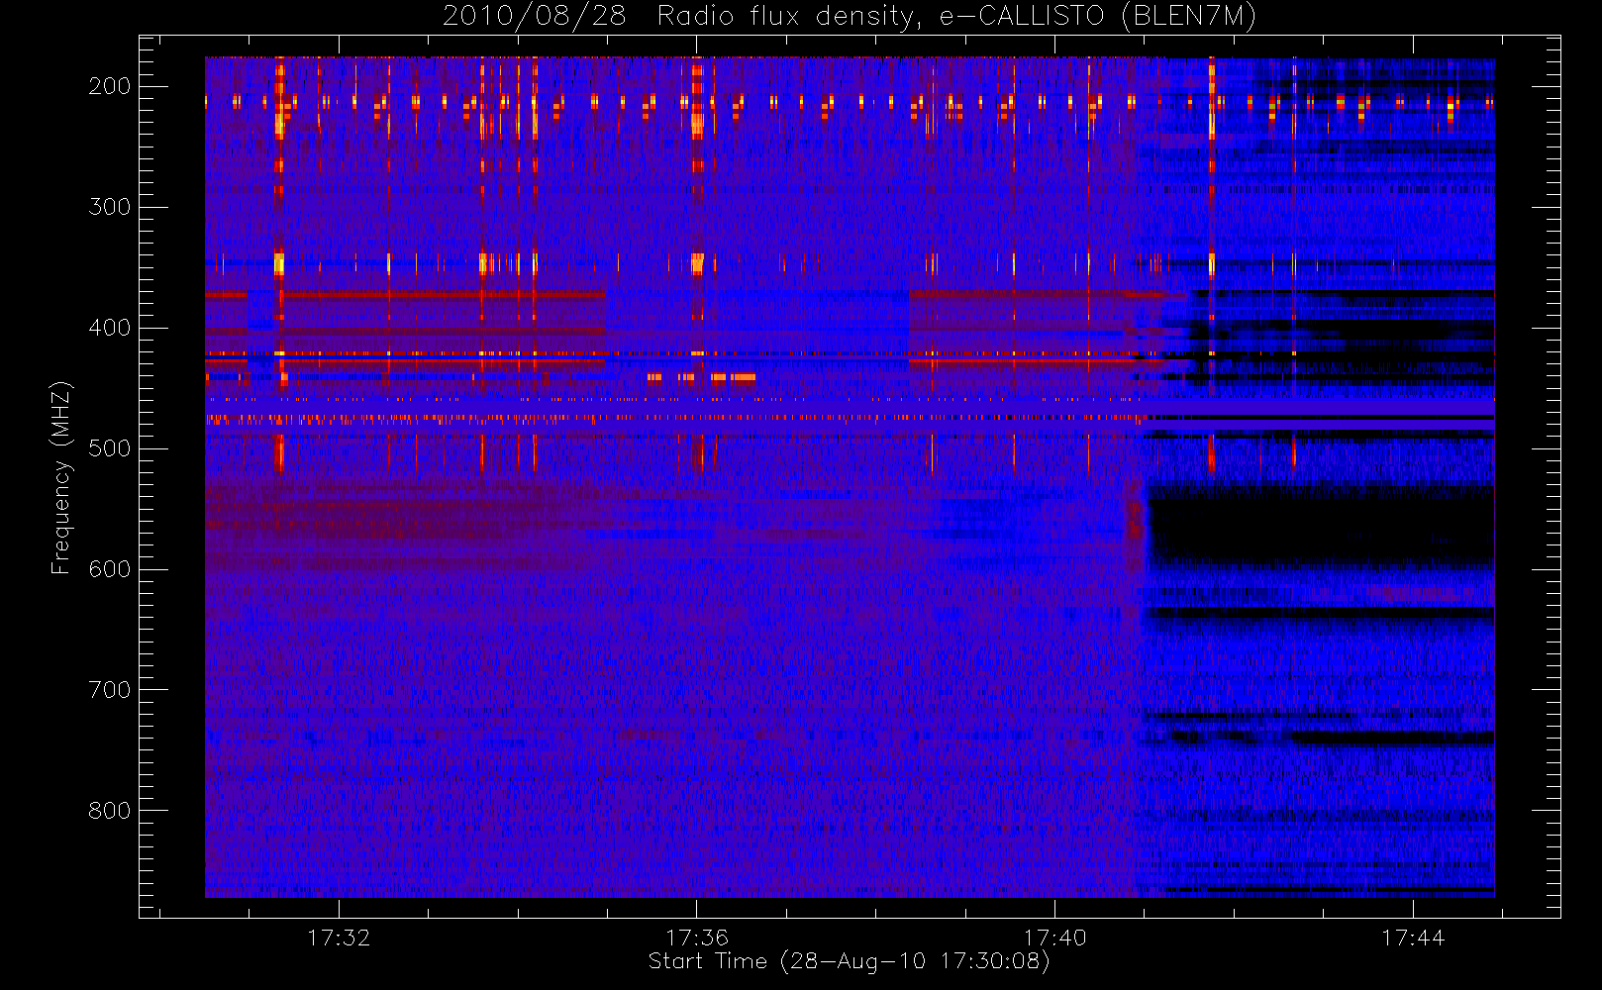
Task: Click the 600 frequency tick label
Action: click(109, 569)
